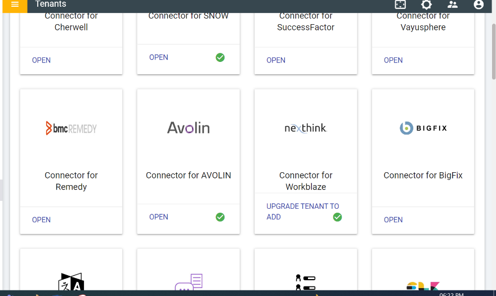Click the Connector for BigFix title text
The image size is (496, 296).
423,175
